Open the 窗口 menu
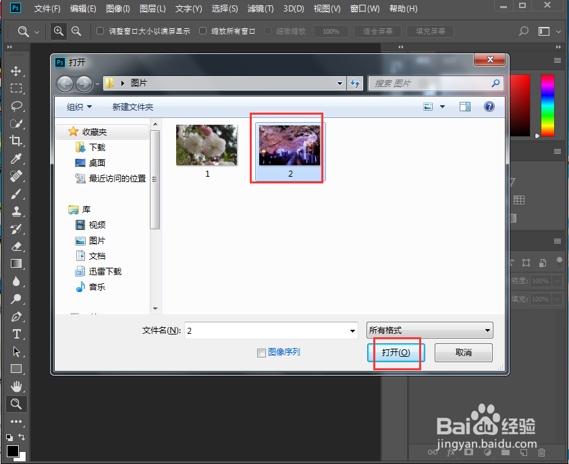569x464 pixels. pos(364,8)
